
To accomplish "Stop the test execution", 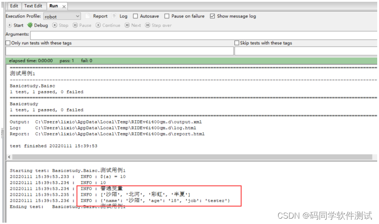I will pos(60,25).
